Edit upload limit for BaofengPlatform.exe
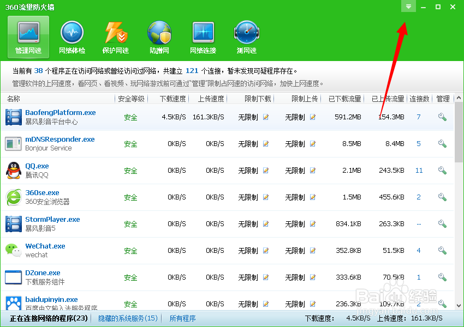 [x=312, y=117]
